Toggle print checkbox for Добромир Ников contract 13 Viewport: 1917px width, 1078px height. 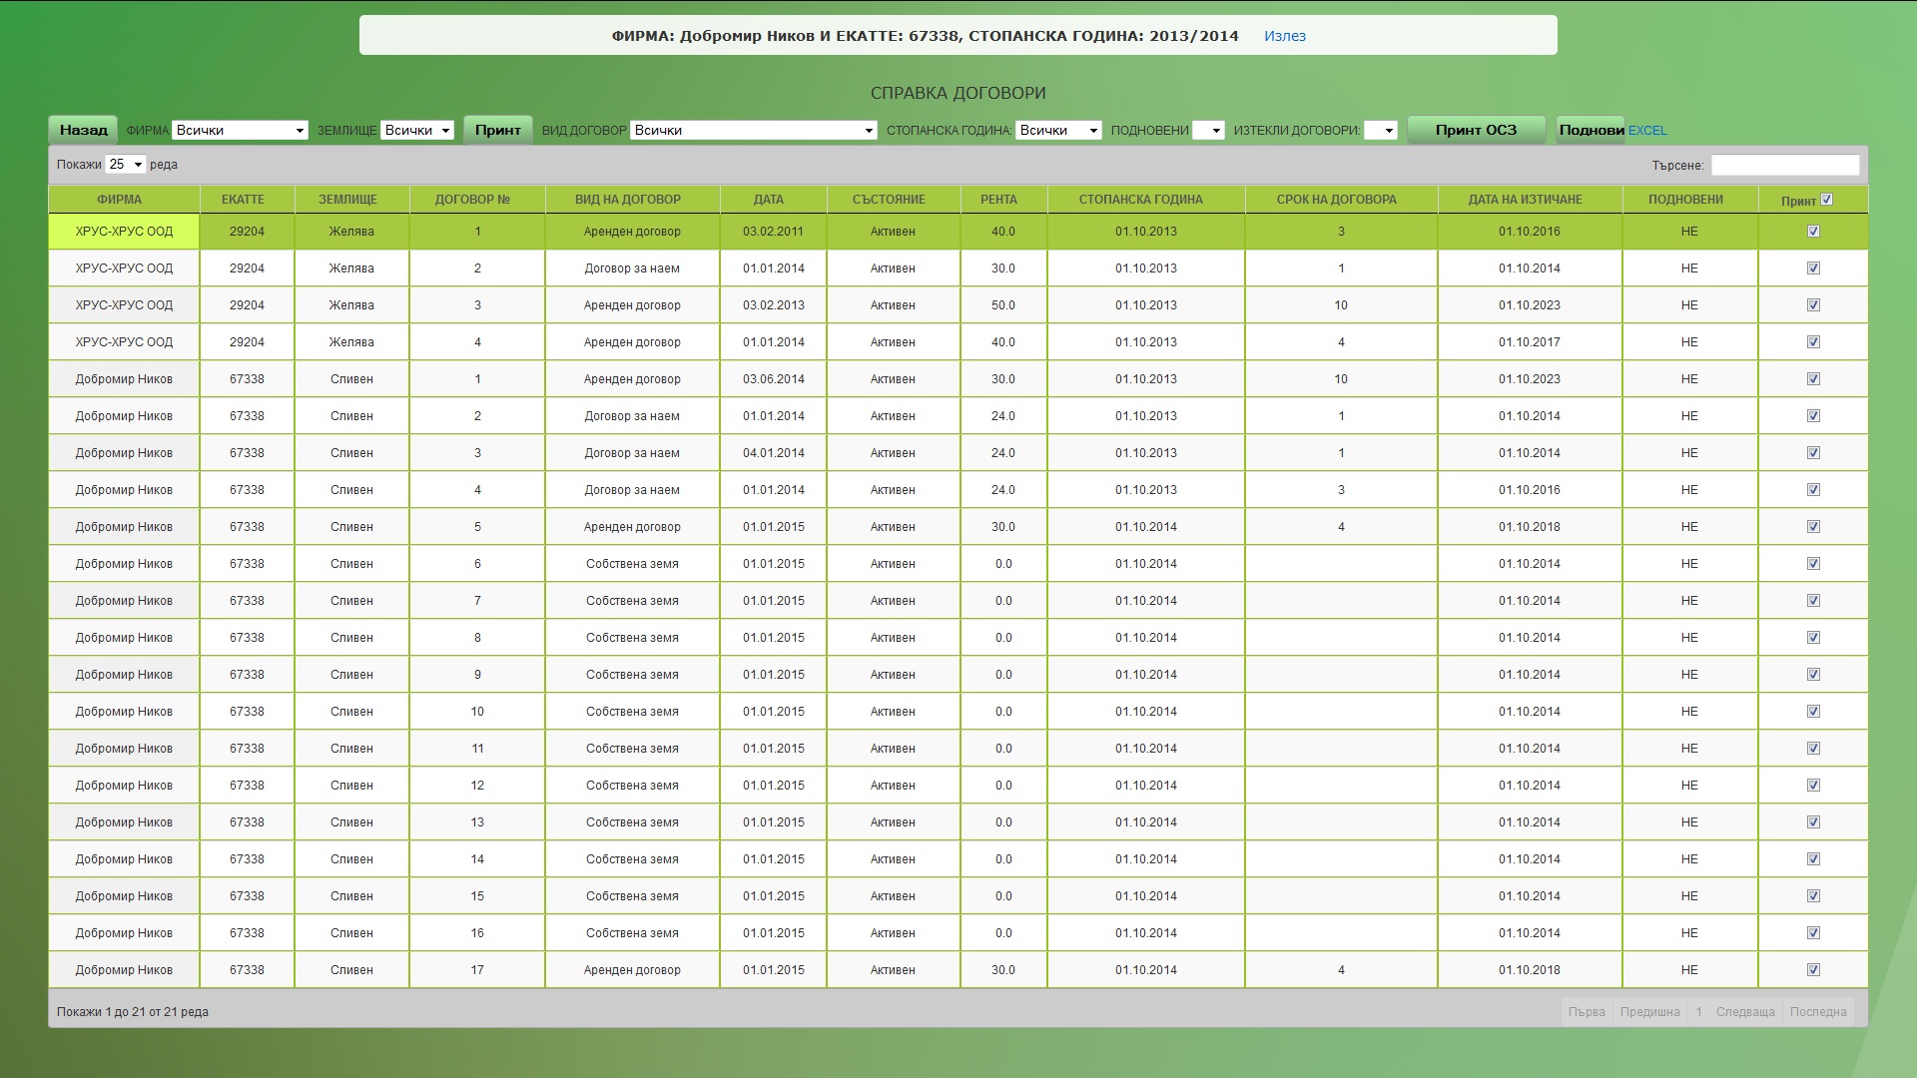(1813, 822)
